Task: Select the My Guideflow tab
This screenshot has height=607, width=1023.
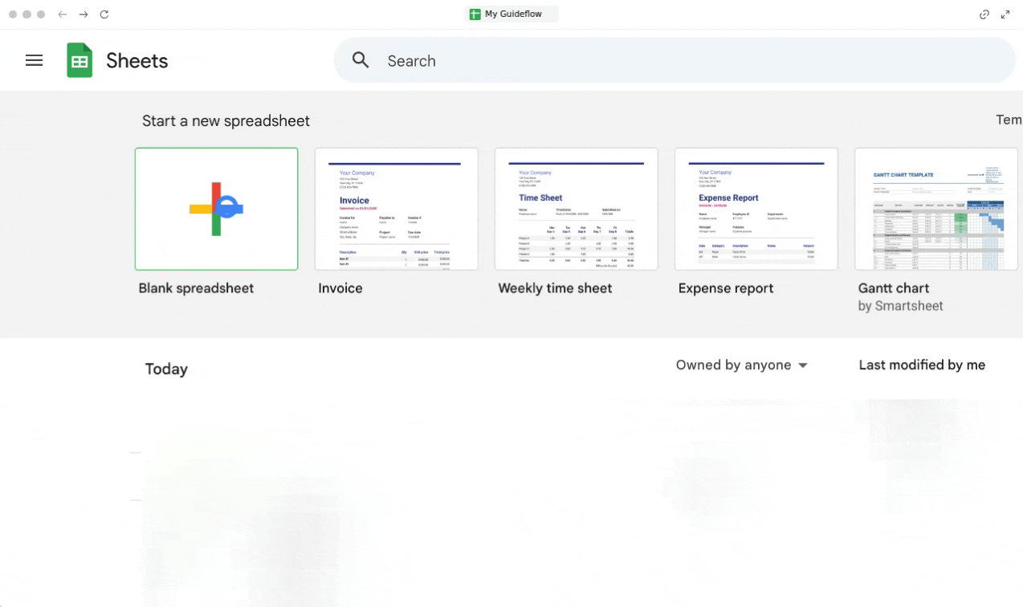Action: coord(511,14)
